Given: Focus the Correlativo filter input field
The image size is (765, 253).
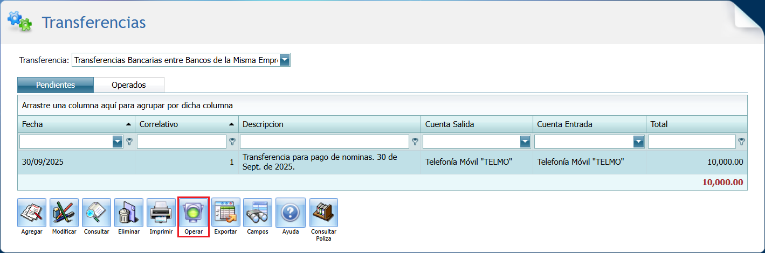Looking at the screenshot, I should pos(182,142).
